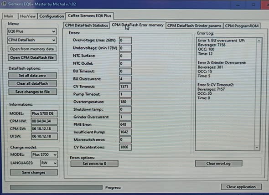Click the Save changes button
Viewport: 269px width, 195px height.
[x=34, y=172]
